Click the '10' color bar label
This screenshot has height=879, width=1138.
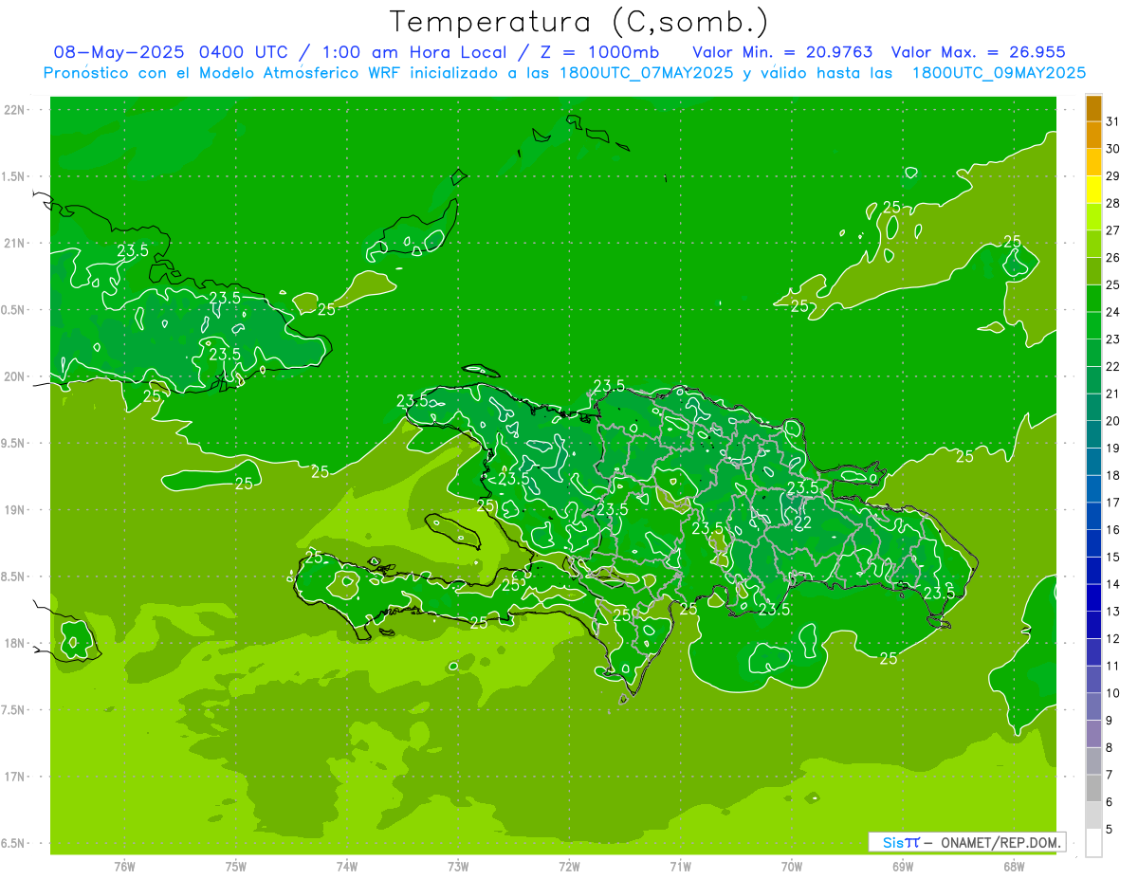(1113, 693)
